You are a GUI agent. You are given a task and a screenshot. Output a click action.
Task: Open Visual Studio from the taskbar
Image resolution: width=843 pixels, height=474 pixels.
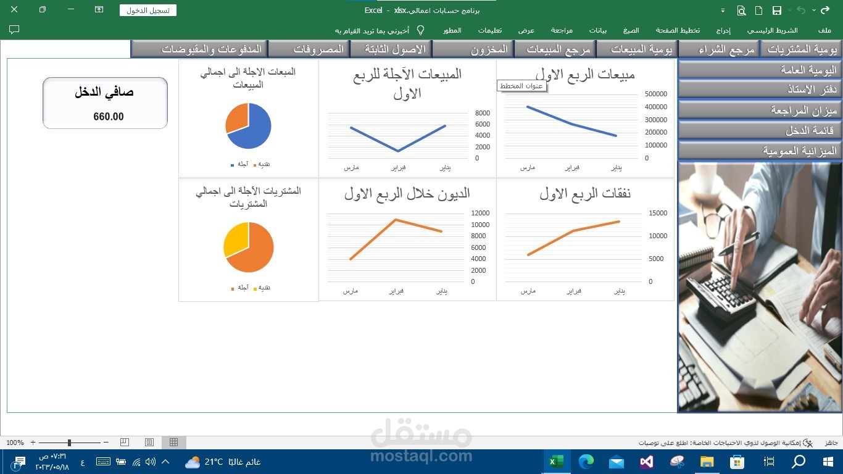coord(647,462)
